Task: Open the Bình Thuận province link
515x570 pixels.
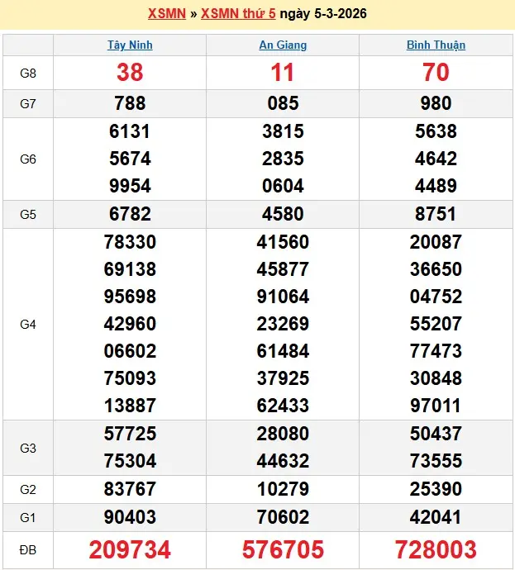Action: 436,45
